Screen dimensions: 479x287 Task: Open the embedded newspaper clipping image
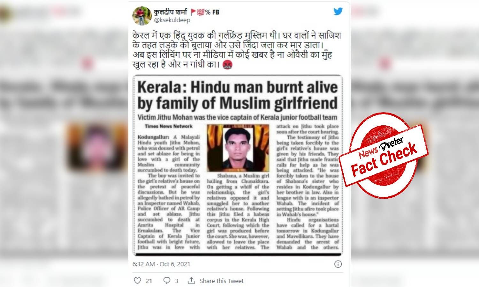click(238, 166)
